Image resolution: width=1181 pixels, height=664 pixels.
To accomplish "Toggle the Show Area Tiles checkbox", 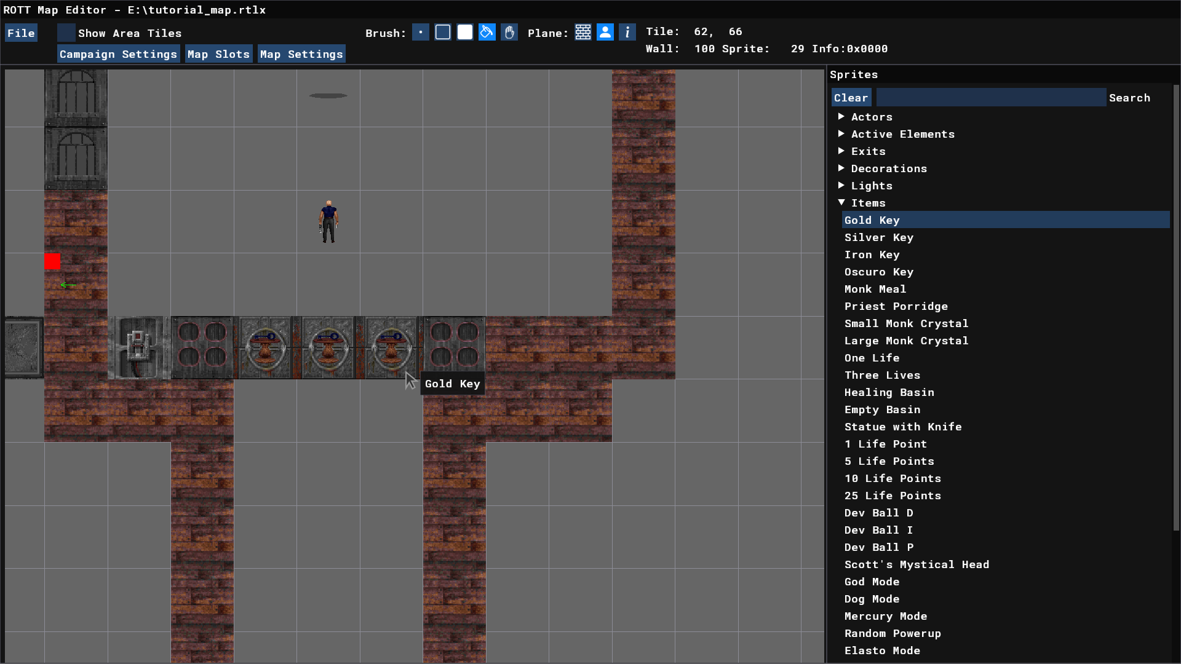I will 66,33.
